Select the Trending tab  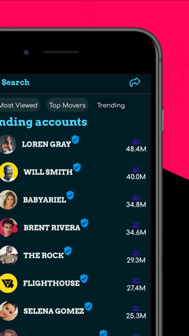[x=111, y=105]
